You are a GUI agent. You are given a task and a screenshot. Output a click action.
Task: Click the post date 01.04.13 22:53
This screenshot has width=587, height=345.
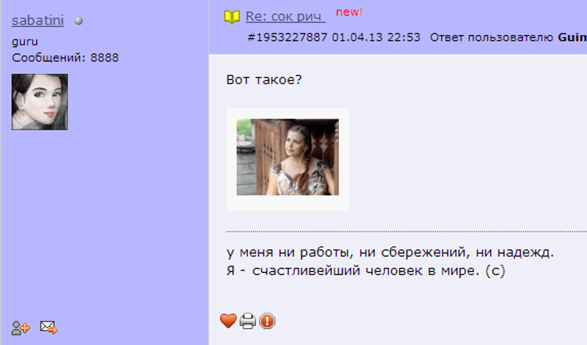point(376,37)
